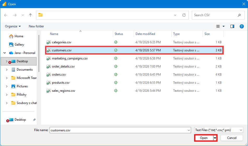
Task: Select the Microsoft Teams folder
Action: [26, 78]
